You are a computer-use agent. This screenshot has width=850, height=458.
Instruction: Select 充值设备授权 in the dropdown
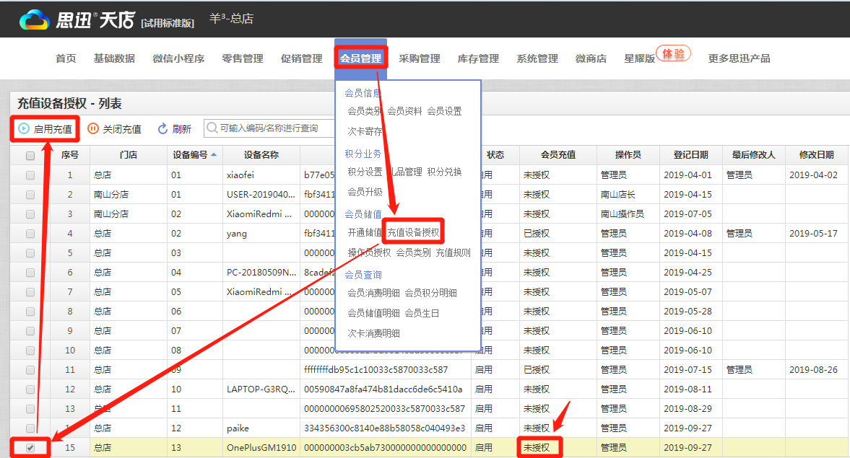(413, 232)
